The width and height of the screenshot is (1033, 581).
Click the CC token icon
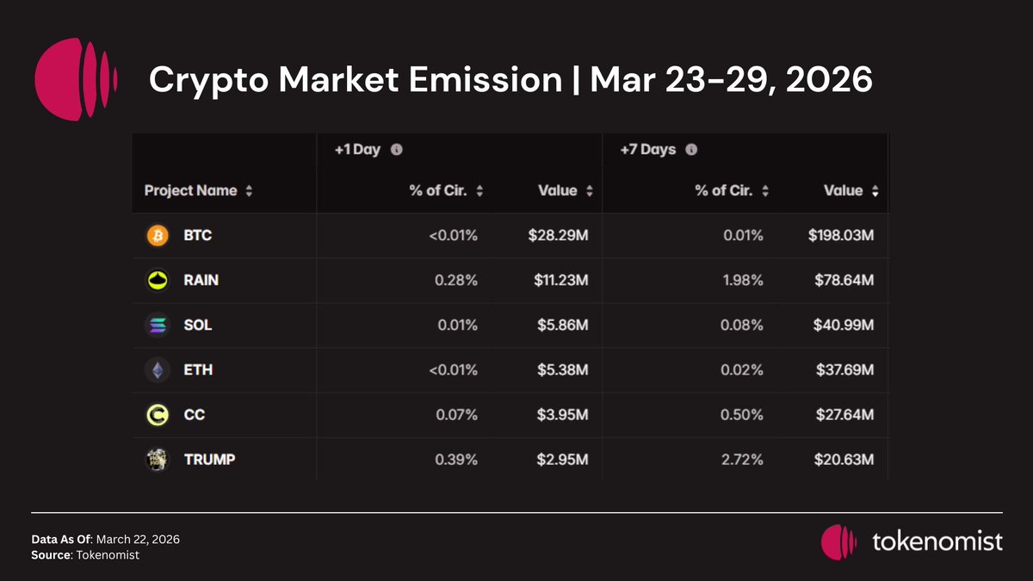(x=158, y=415)
